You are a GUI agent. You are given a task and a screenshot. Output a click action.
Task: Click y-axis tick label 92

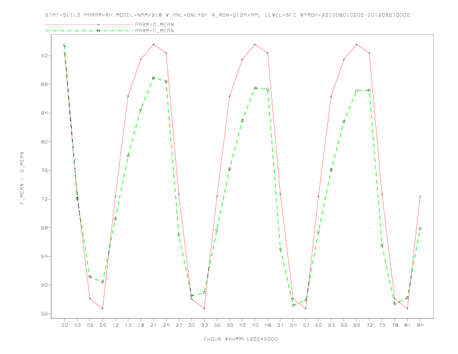coord(45,56)
